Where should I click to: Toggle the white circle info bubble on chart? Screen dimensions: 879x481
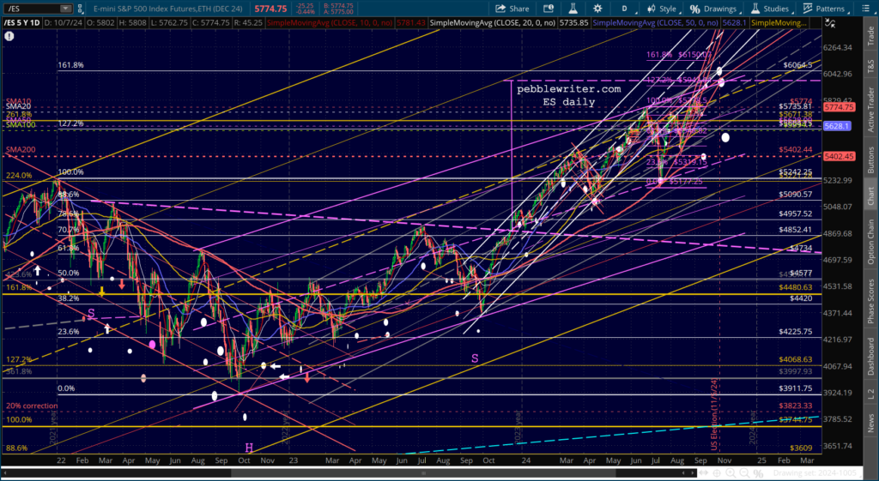coord(9,34)
